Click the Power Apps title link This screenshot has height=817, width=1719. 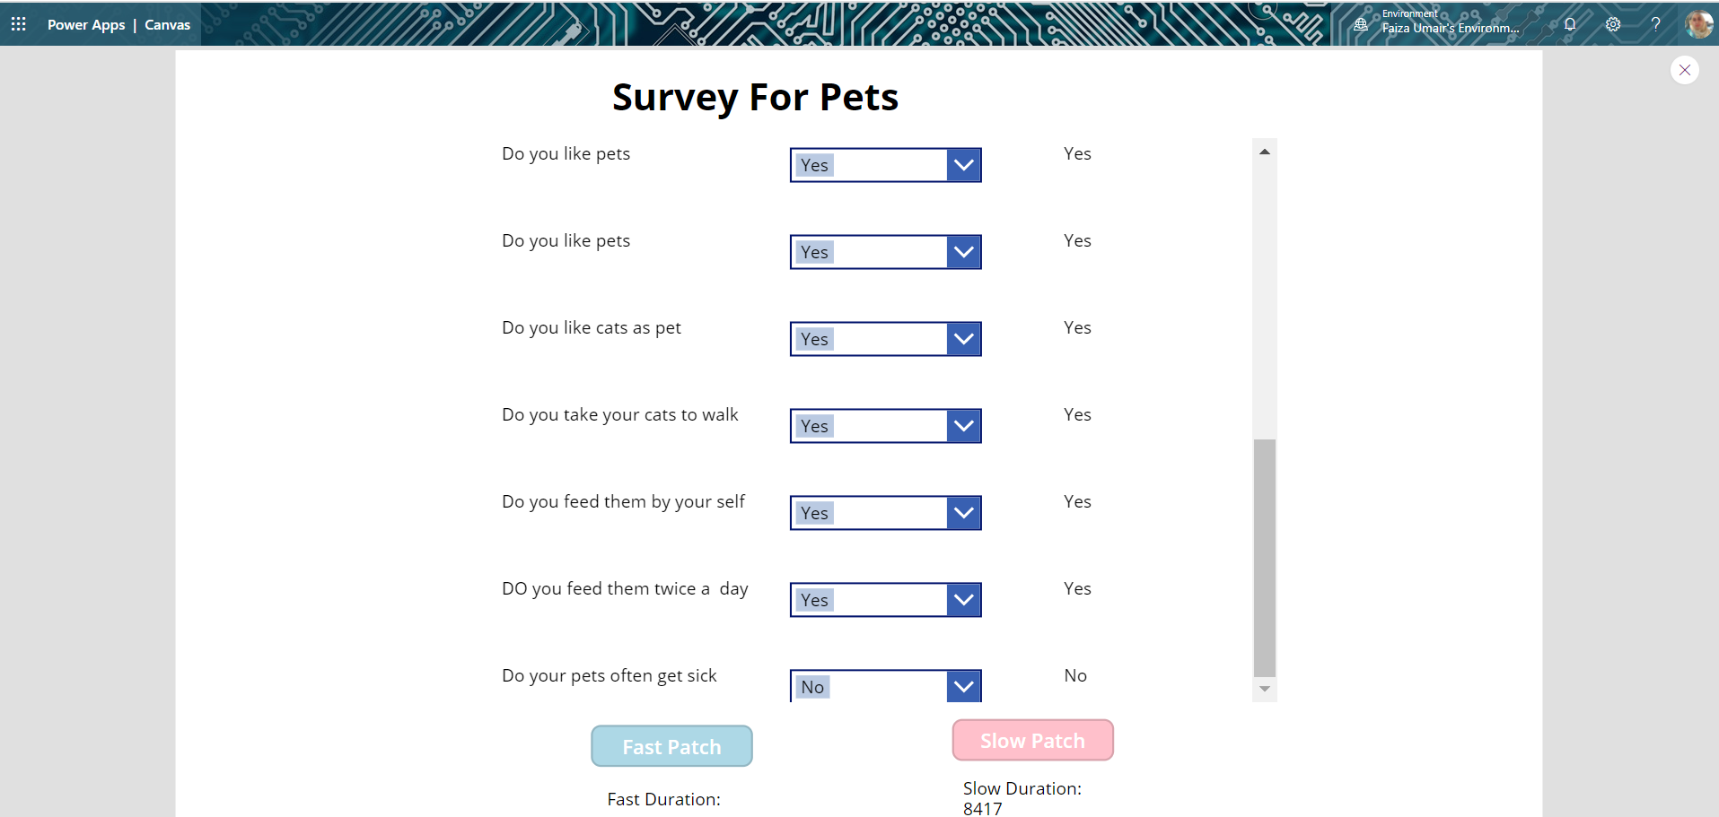[x=86, y=25]
